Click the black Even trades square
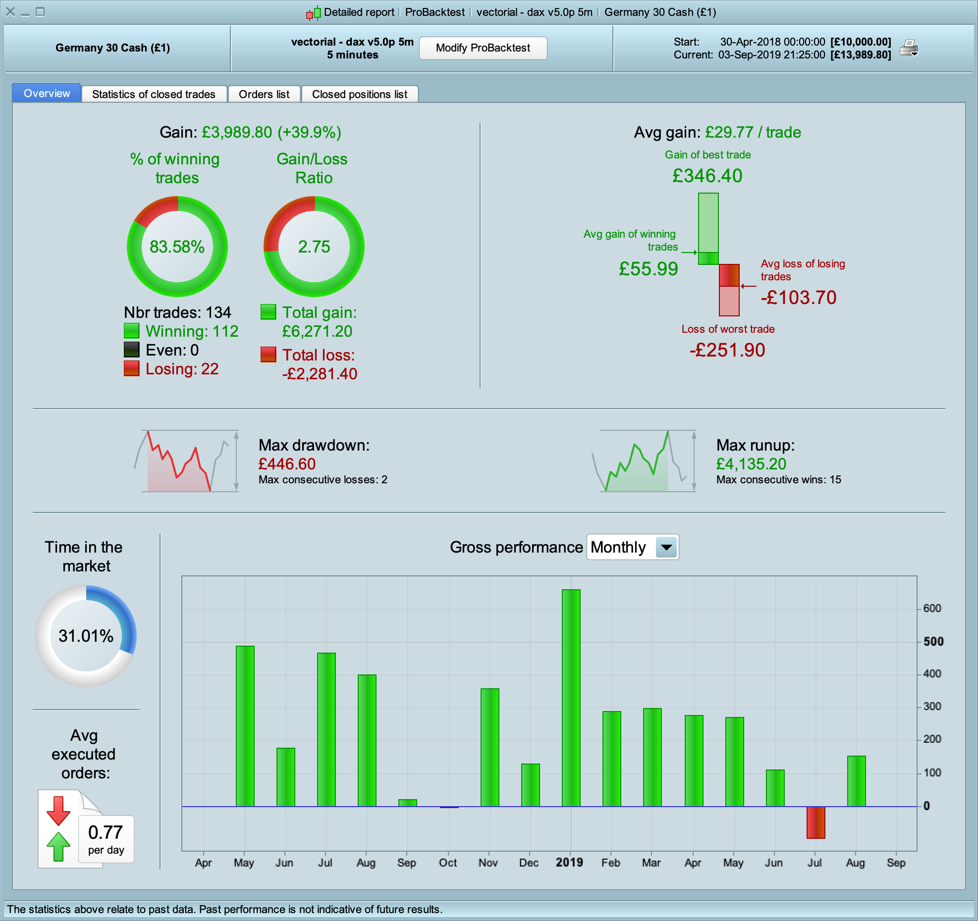 point(131,350)
